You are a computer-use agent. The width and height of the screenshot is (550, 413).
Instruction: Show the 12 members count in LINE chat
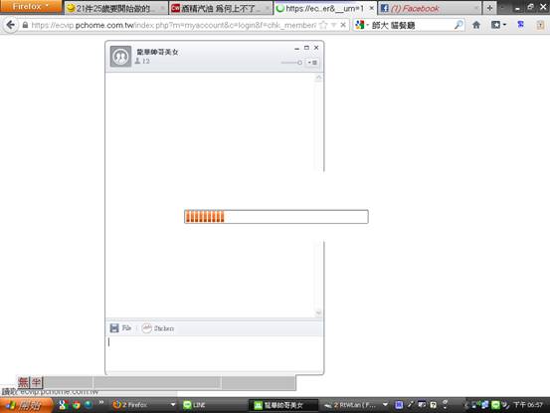pos(142,61)
